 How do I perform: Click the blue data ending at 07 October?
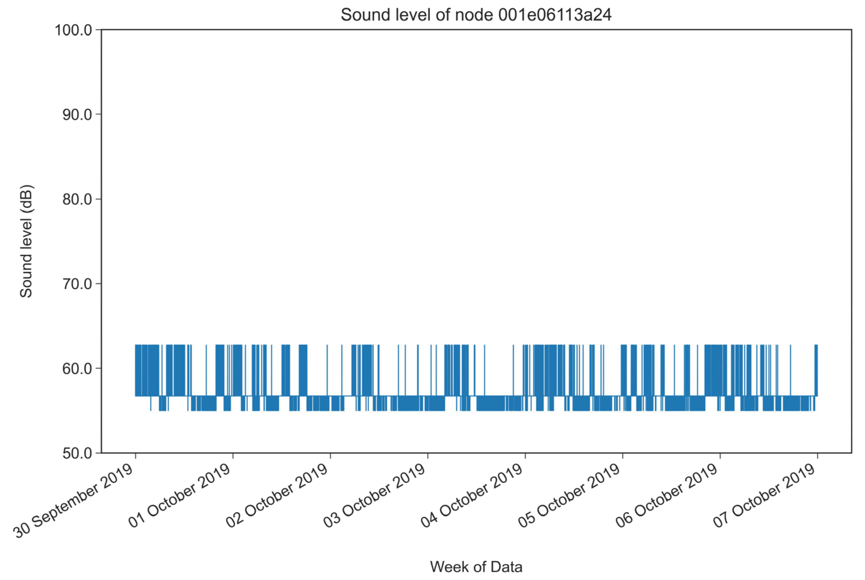point(816,370)
